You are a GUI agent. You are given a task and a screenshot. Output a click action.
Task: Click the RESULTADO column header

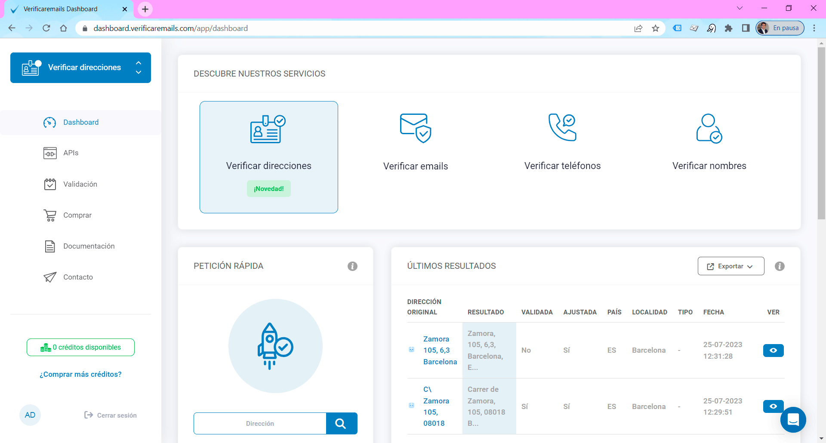486,312
